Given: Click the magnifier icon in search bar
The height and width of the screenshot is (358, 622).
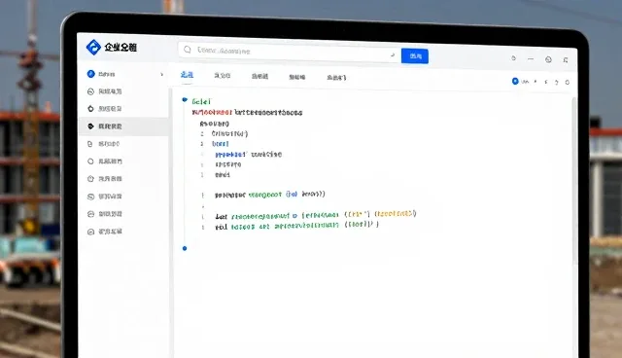Looking at the screenshot, I should [188, 50].
